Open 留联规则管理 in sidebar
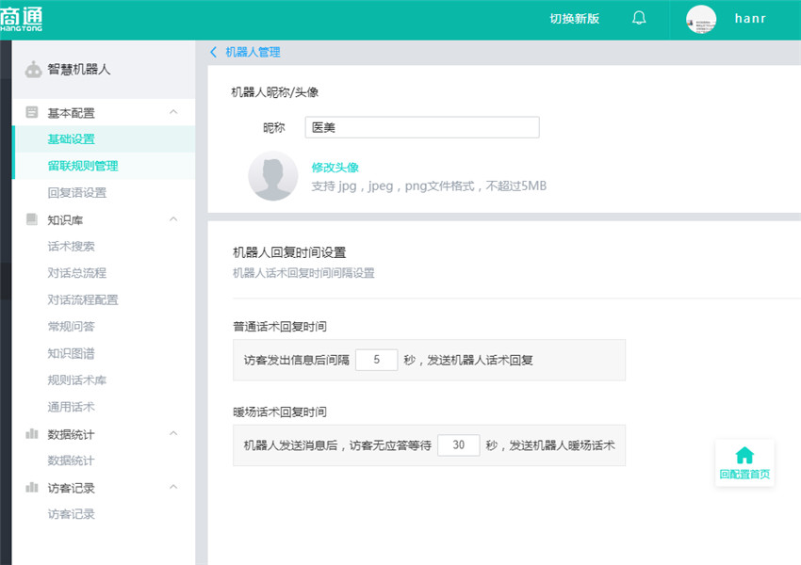 [83, 166]
